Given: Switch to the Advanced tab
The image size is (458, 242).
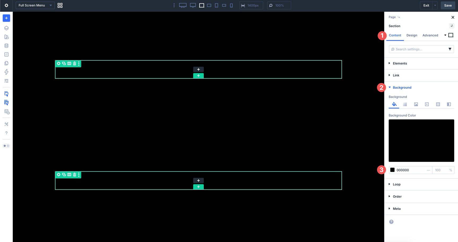Looking at the screenshot, I should click(430, 35).
